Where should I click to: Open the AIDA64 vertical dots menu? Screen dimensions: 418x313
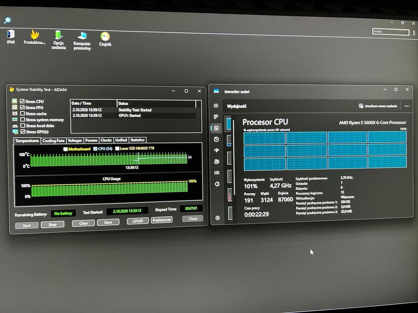pos(414,33)
